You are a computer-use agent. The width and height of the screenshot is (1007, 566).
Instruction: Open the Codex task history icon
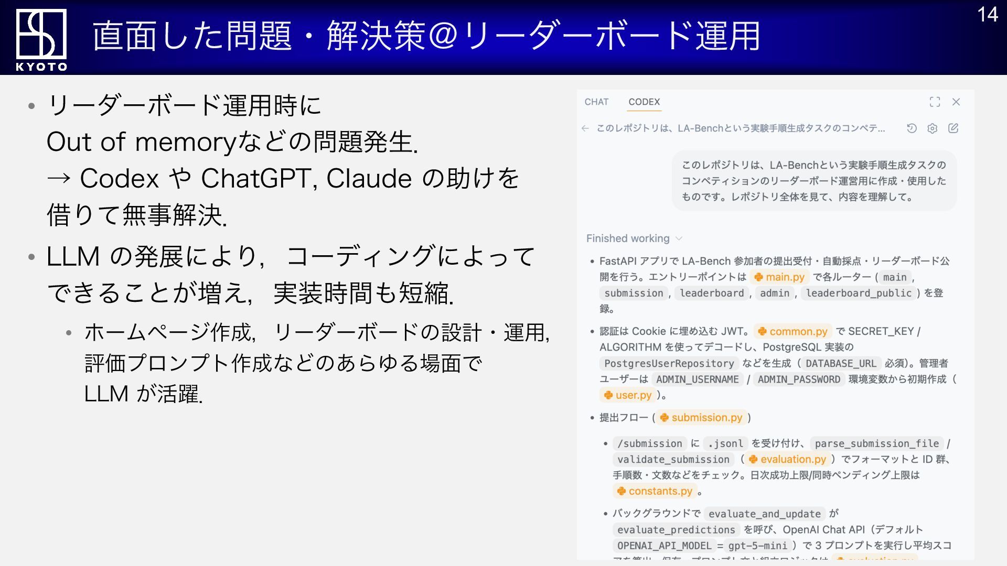(x=912, y=128)
